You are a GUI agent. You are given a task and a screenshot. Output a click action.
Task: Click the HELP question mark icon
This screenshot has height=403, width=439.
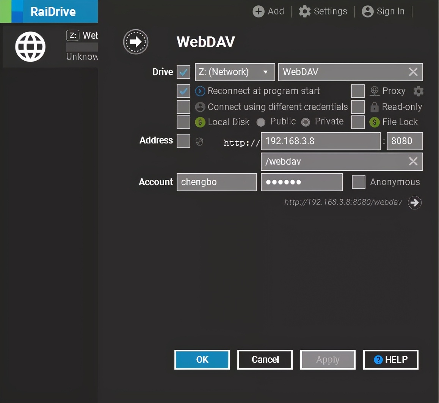378,360
